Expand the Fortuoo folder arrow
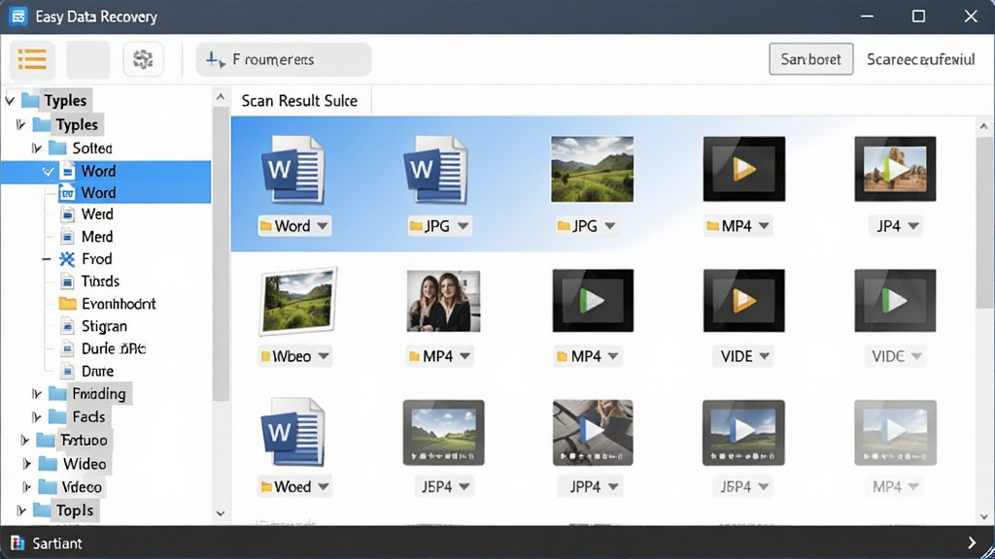The width and height of the screenshot is (995, 559). (x=24, y=440)
